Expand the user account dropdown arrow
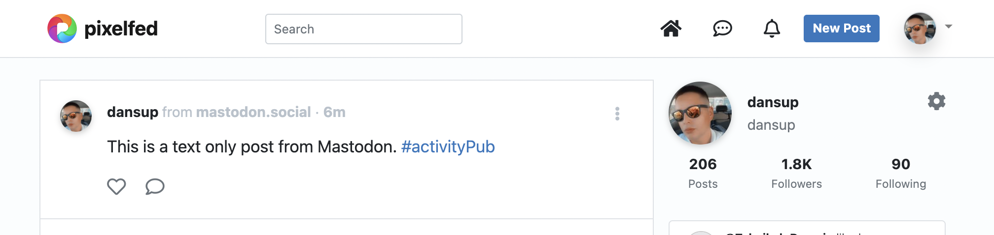The image size is (994, 235). tap(949, 27)
